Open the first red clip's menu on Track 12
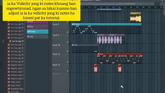165x93 pixels. click(95, 65)
